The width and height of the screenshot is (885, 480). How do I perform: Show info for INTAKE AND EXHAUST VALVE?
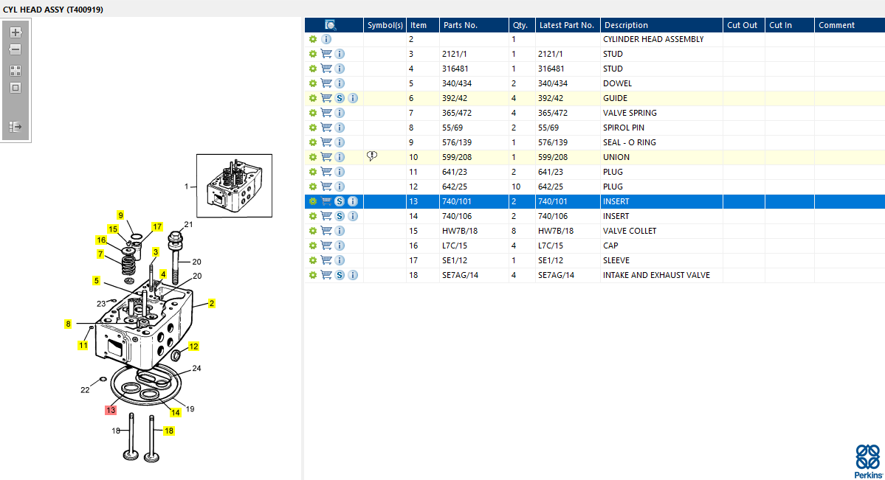pos(354,275)
